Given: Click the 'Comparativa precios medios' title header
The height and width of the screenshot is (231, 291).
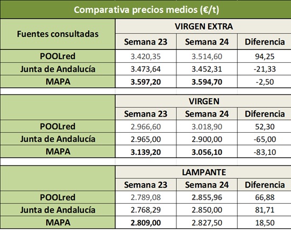Looking at the screenshot, I should tap(146, 10).
